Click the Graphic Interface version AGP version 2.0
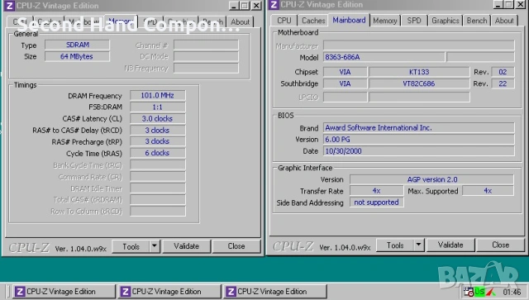This screenshot has height=300, width=529. click(431, 179)
